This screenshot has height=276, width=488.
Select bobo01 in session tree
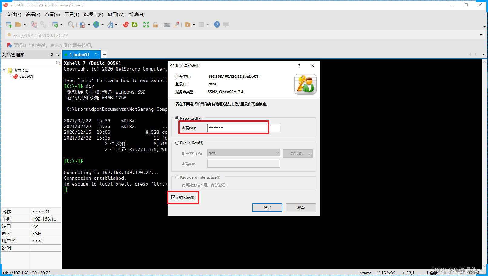click(26, 77)
